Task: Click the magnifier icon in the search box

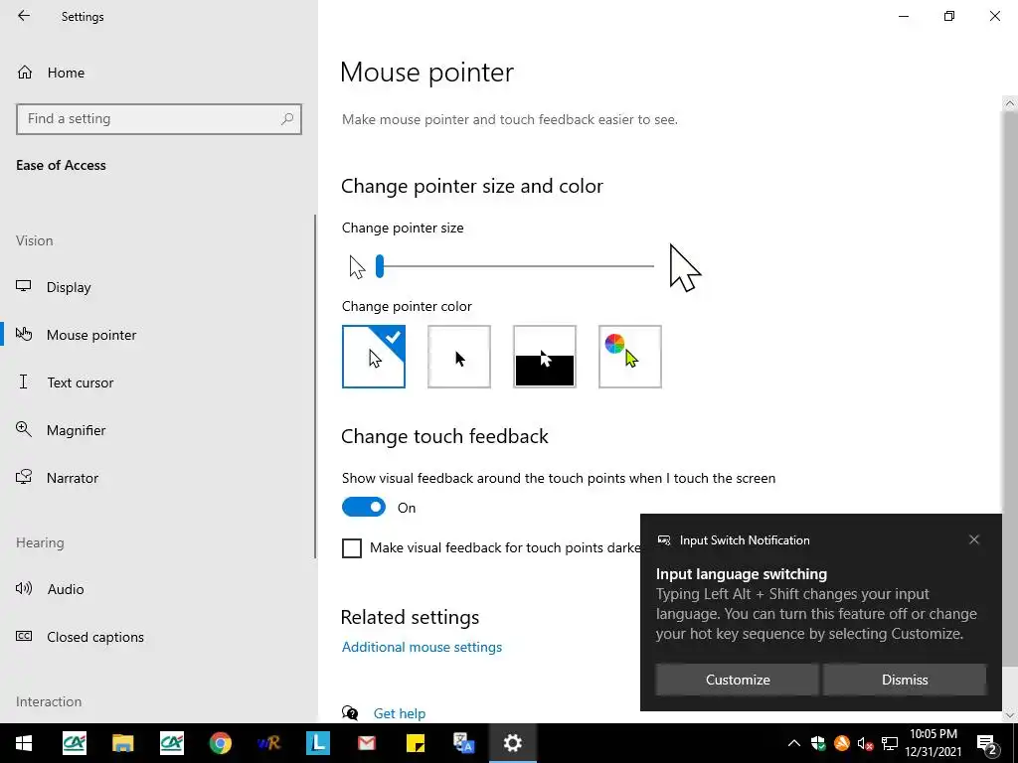Action: pyautogui.click(x=287, y=119)
